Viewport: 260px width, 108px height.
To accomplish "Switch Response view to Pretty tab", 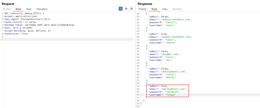I will pos(142,9).
